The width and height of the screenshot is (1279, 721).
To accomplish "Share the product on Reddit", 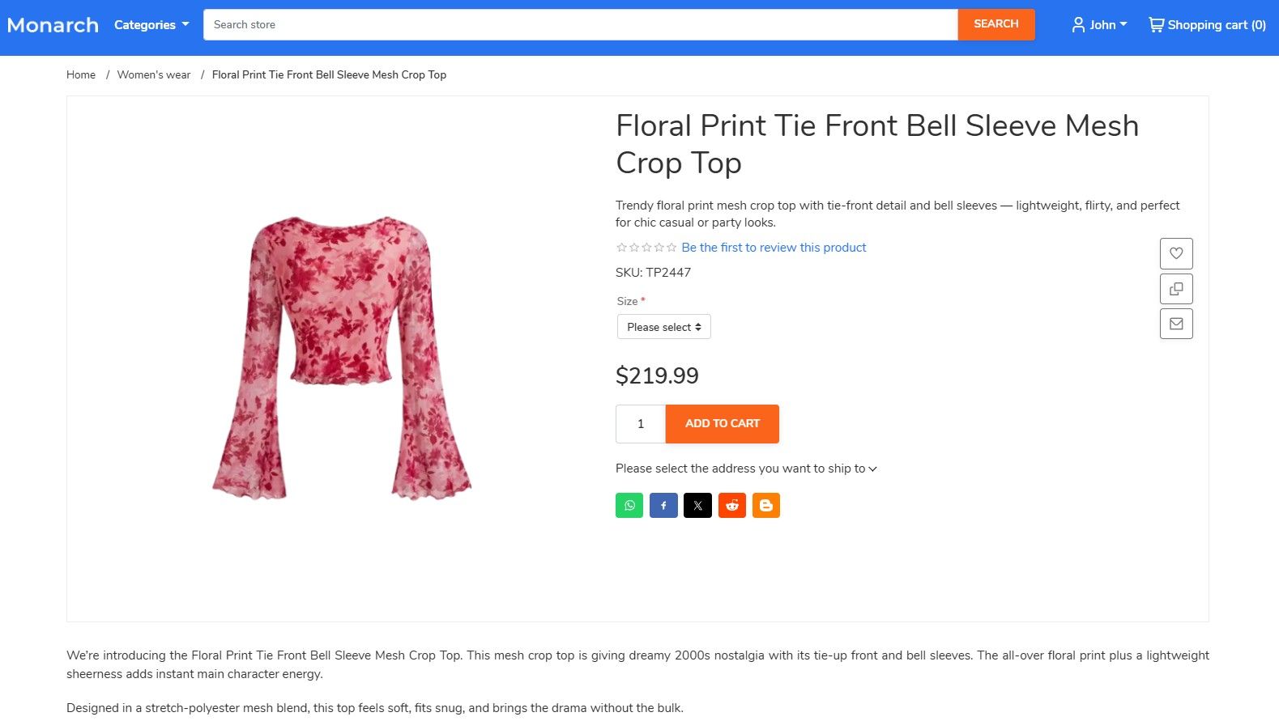I will tap(731, 505).
